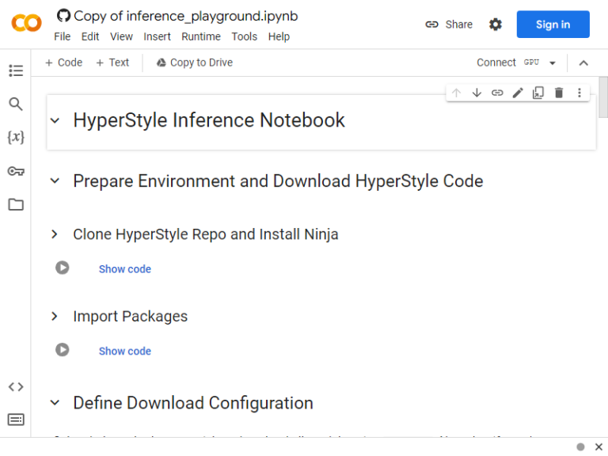Open the settings gear
608x456 pixels.
(495, 25)
